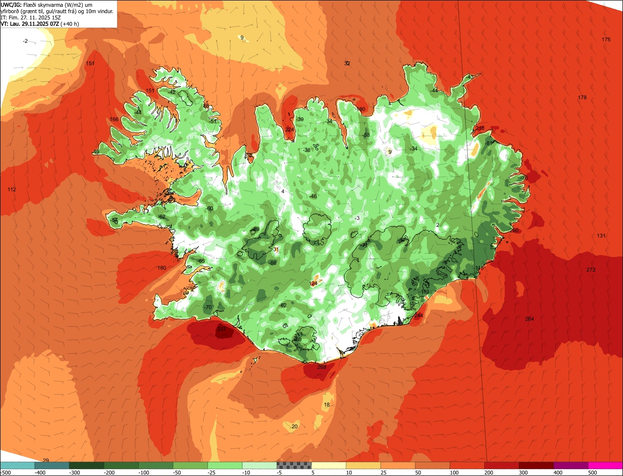Click the '244' value on the southeast coast
Viewport: 623px width, 476px height.
[x=419, y=315]
